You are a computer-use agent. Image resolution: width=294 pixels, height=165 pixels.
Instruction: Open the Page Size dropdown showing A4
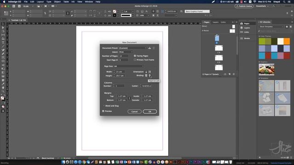(129, 66)
